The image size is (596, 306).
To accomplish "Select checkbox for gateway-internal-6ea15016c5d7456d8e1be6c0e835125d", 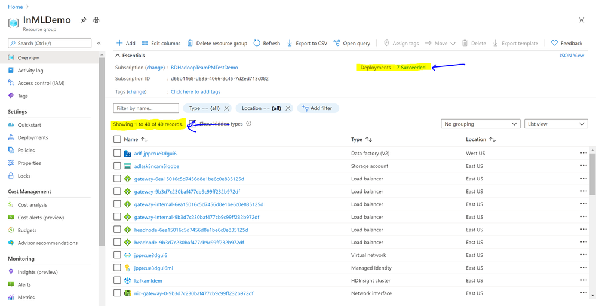I will (x=117, y=204).
